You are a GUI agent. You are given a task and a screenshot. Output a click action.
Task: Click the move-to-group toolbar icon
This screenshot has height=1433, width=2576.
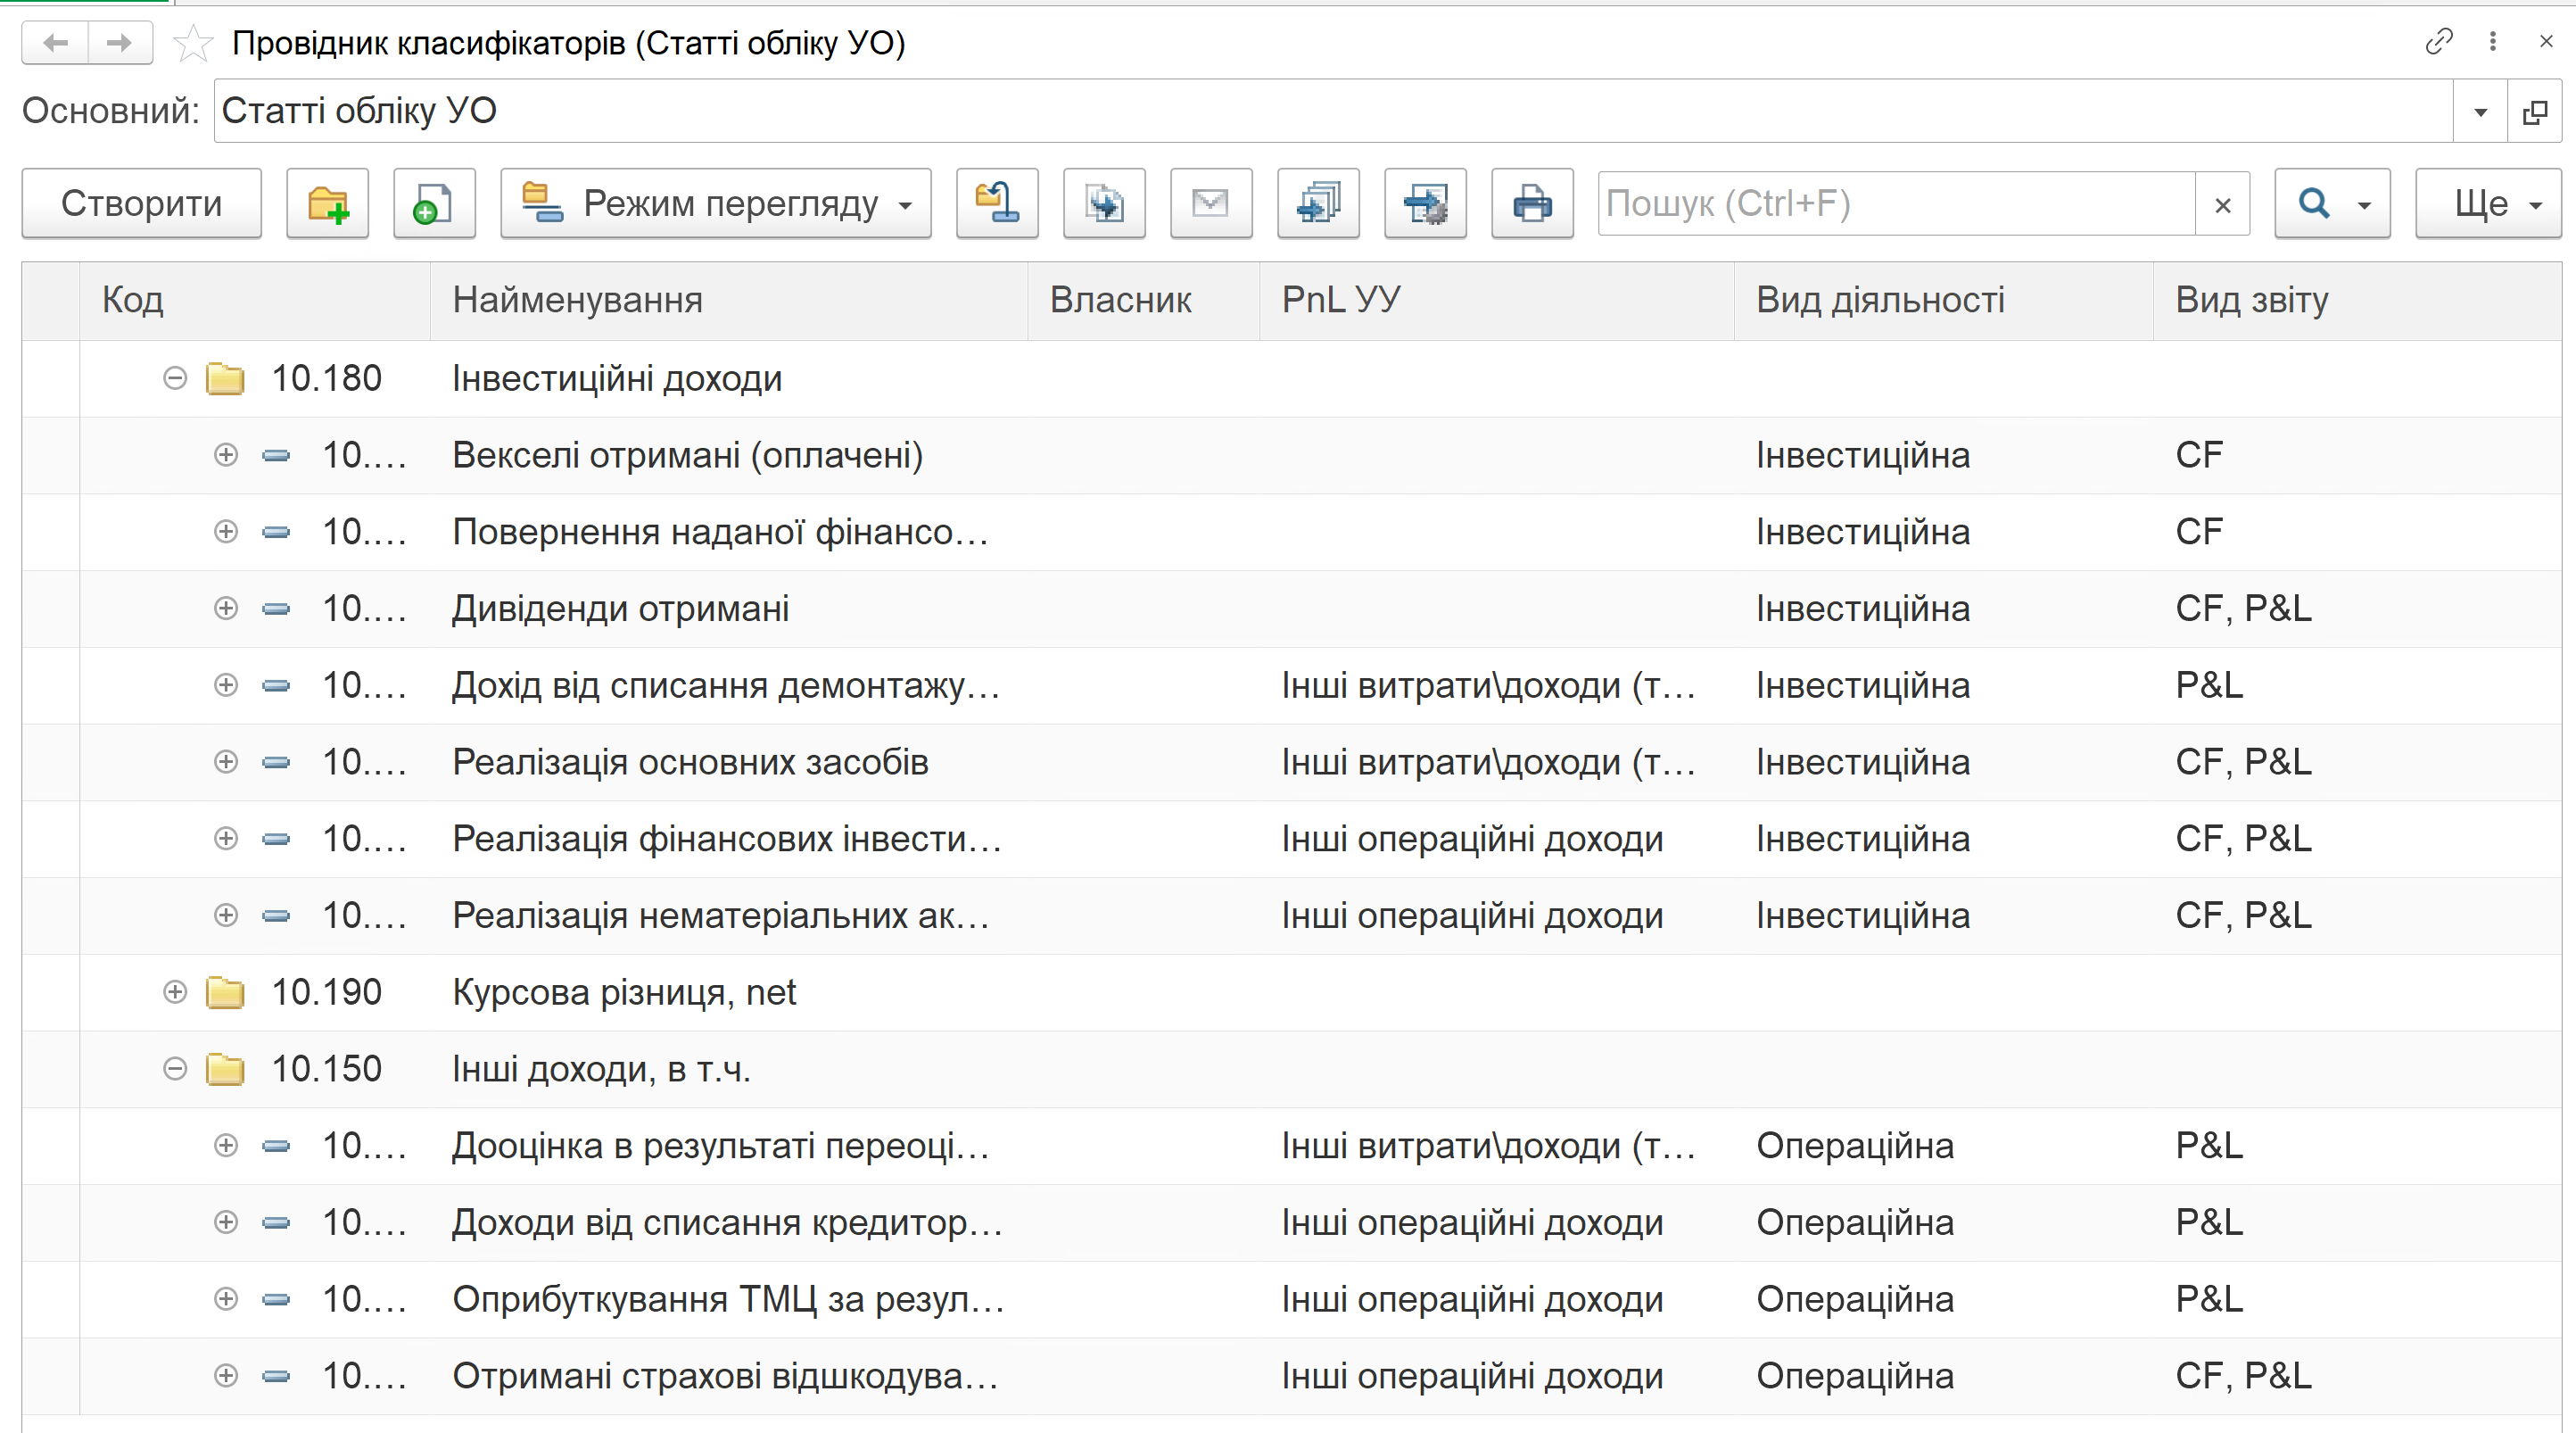[x=997, y=203]
